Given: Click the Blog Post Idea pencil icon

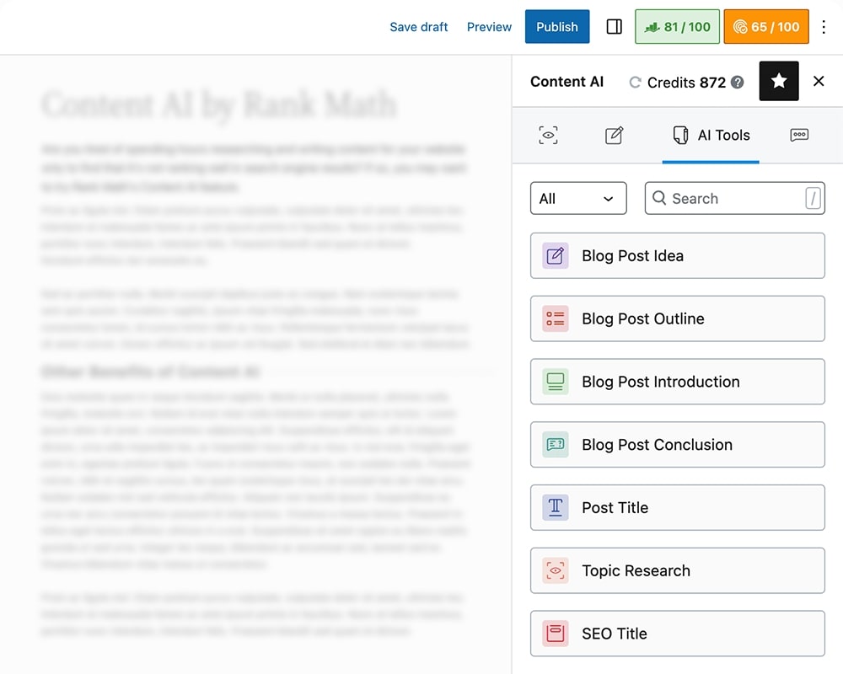Looking at the screenshot, I should click(555, 256).
